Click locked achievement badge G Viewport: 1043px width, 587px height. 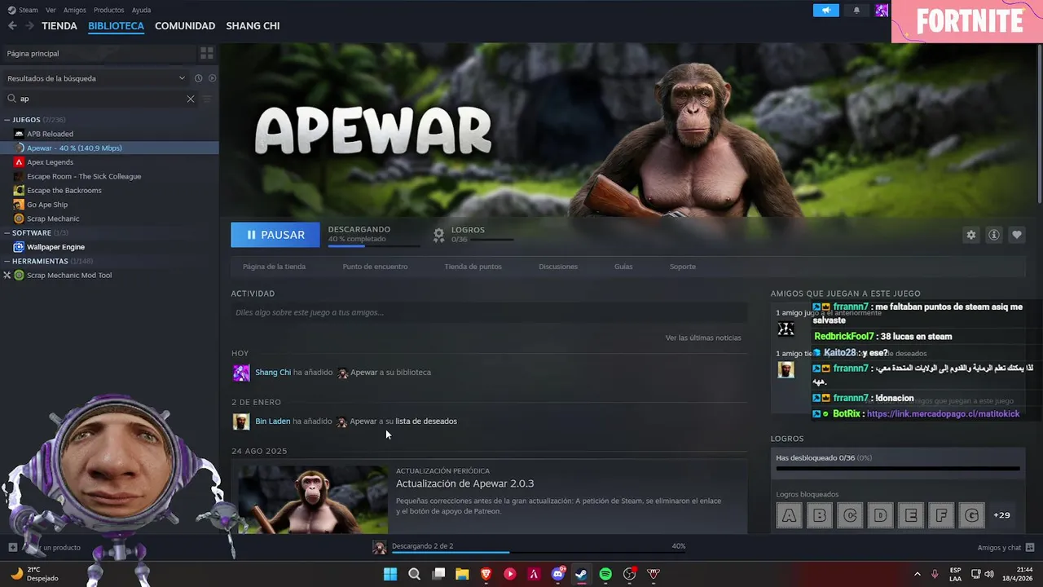(971, 515)
